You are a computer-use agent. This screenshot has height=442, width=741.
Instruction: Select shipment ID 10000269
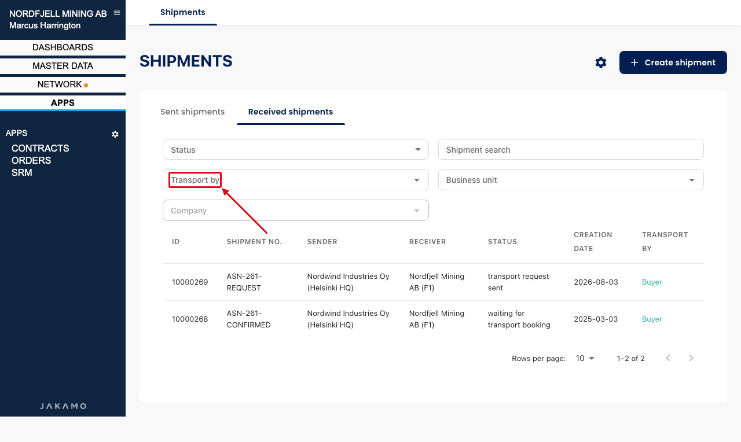click(190, 282)
